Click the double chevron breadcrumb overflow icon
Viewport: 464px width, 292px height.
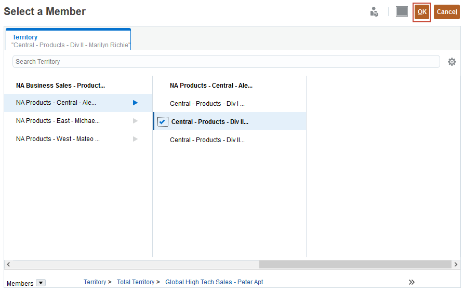[x=412, y=282]
